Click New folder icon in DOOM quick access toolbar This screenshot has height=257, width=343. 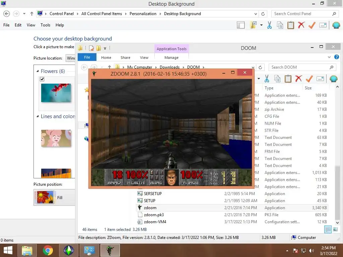click(99, 48)
